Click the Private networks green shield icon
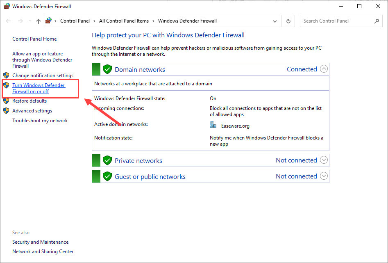Image resolution: width=388 pixels, height=263 pixels. point(107,160)
